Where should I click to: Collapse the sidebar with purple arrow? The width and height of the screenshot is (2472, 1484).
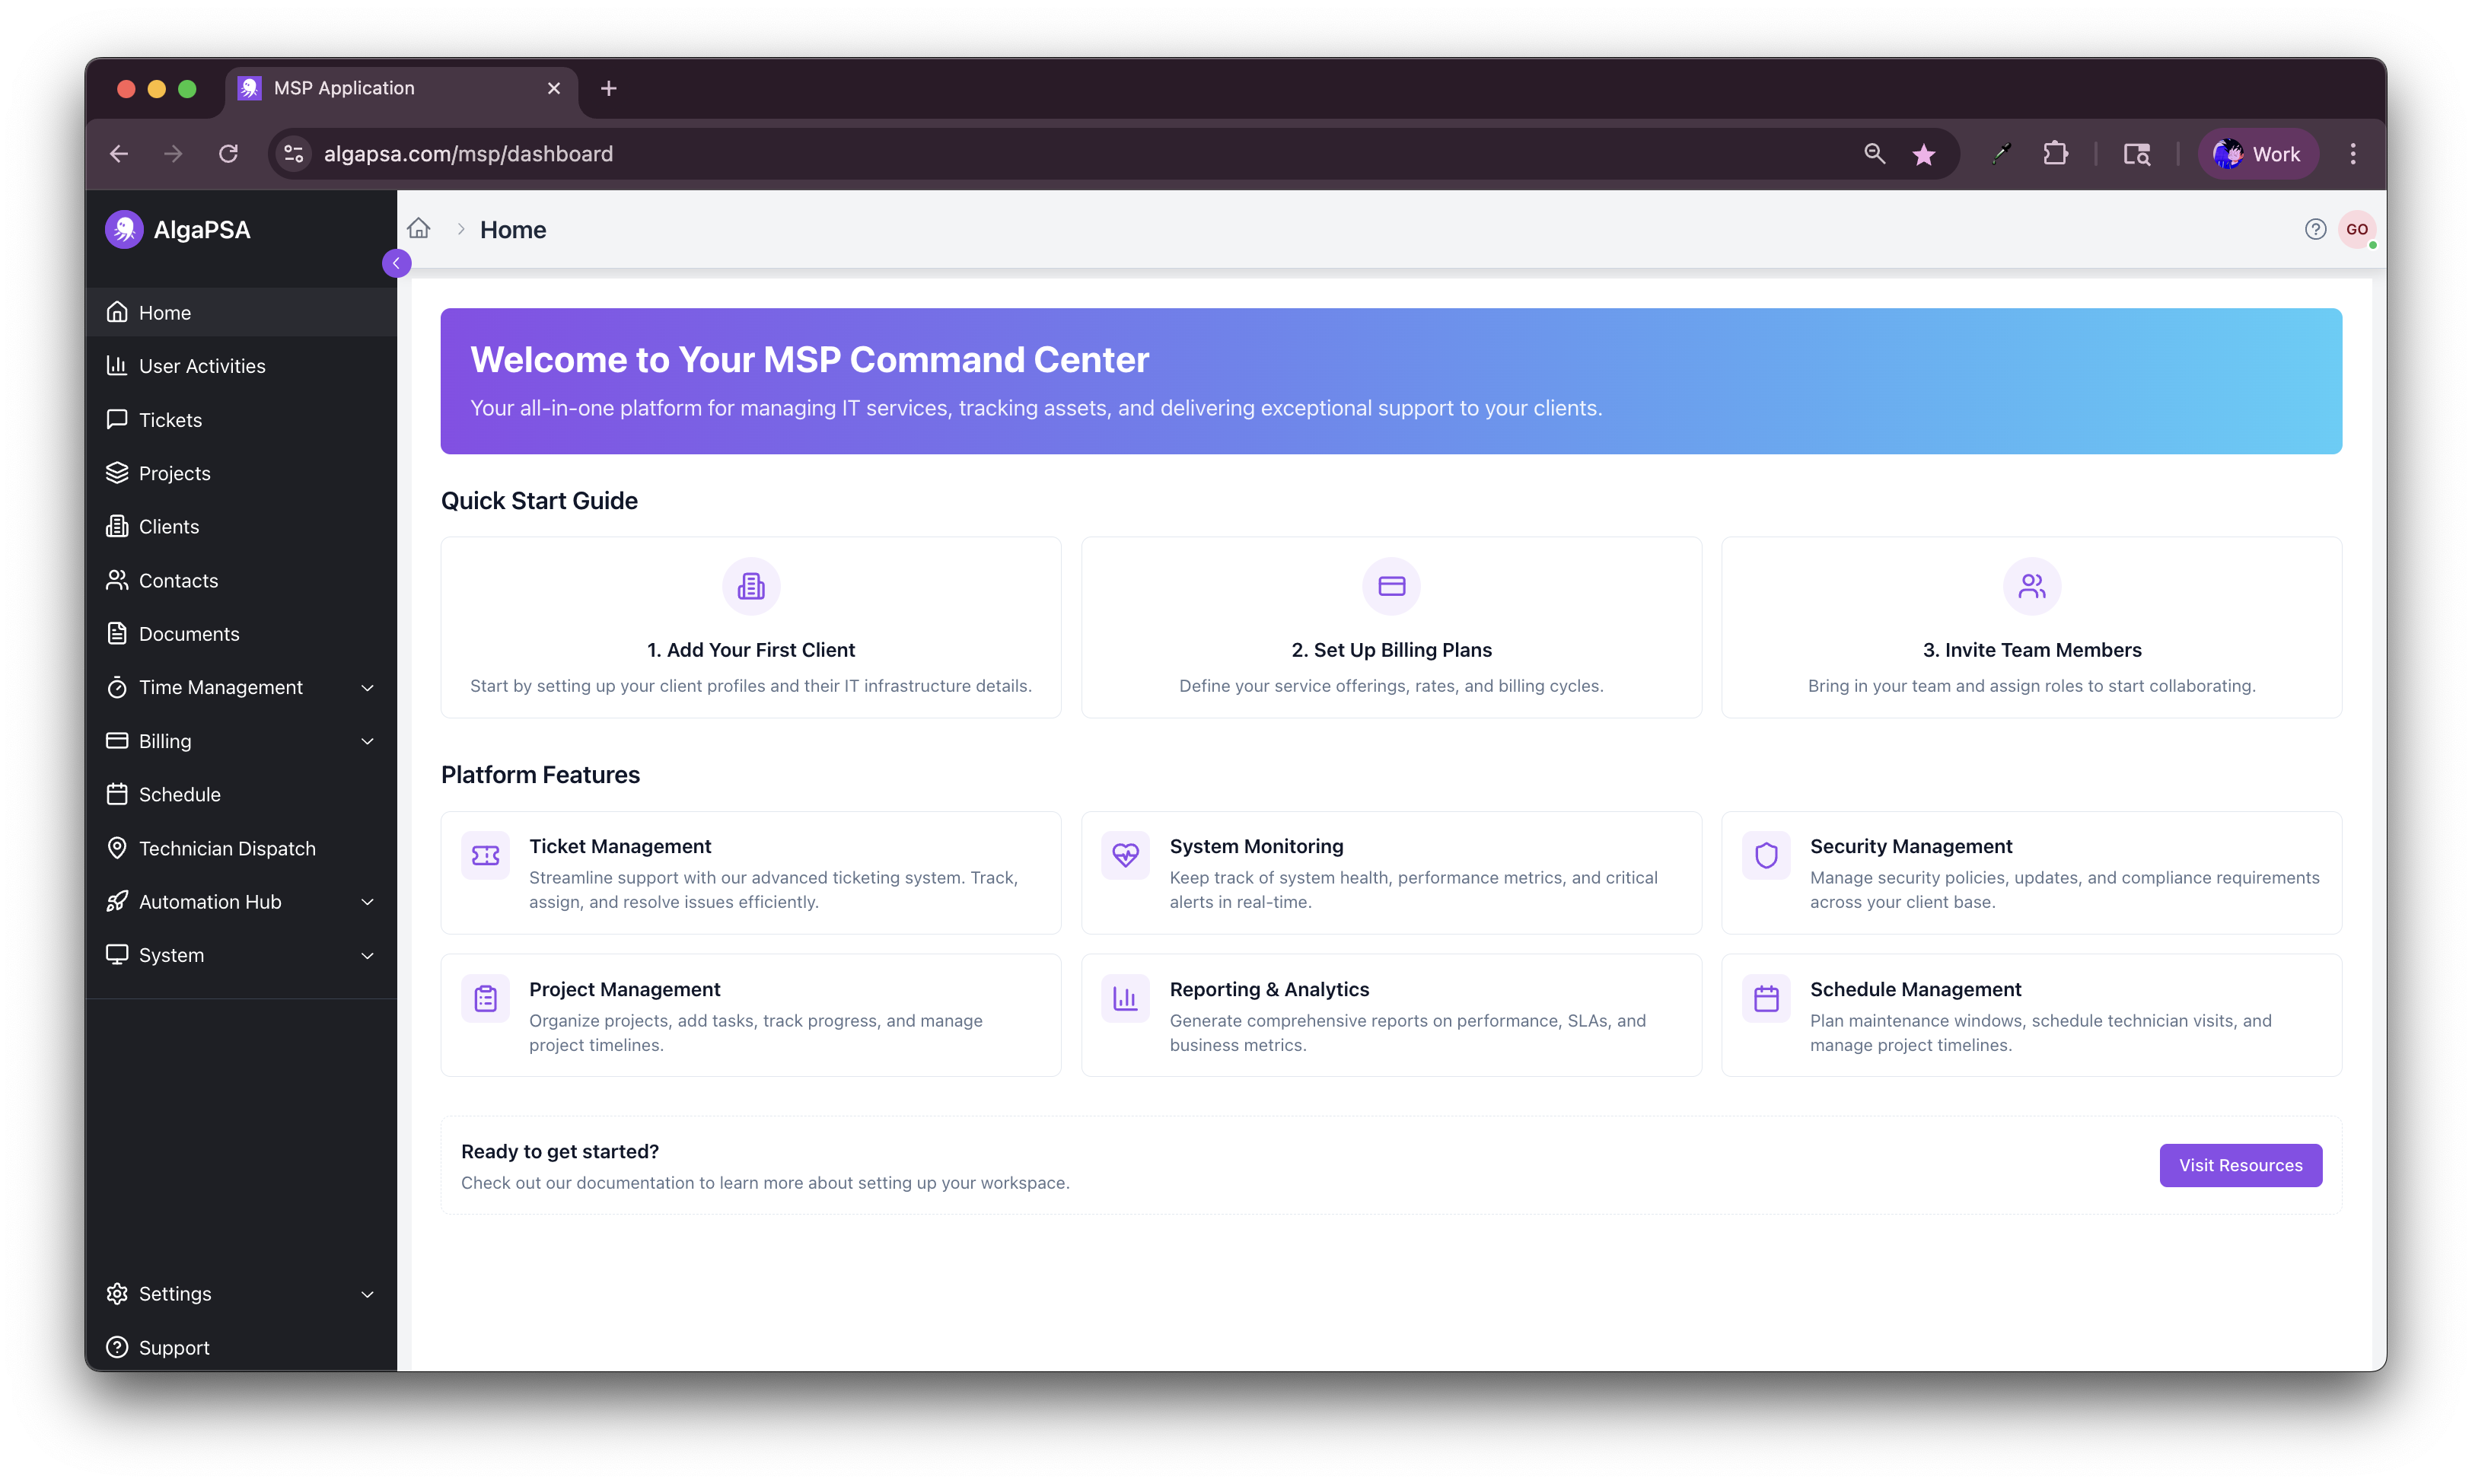coord(396,264)
